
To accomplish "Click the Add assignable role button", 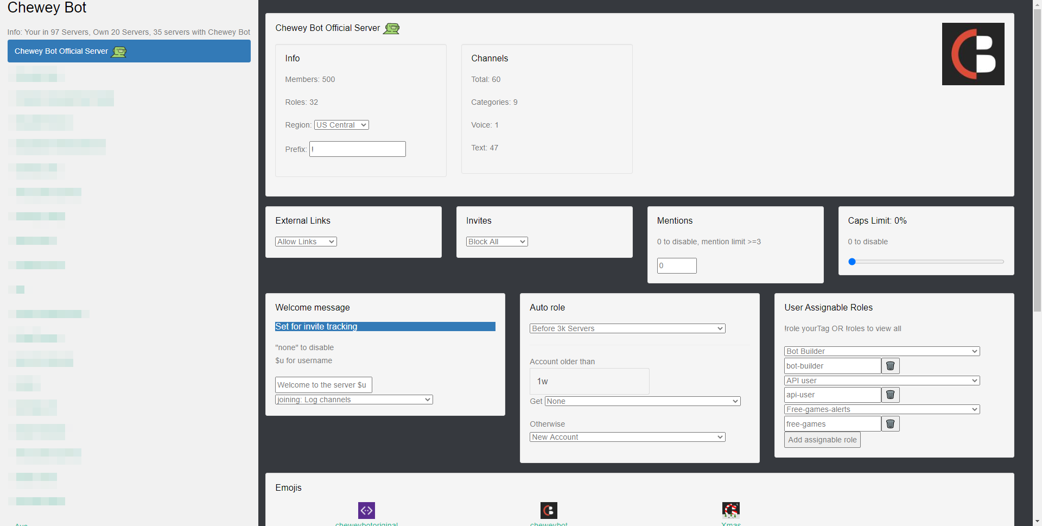I will click(x=822, y=440).
